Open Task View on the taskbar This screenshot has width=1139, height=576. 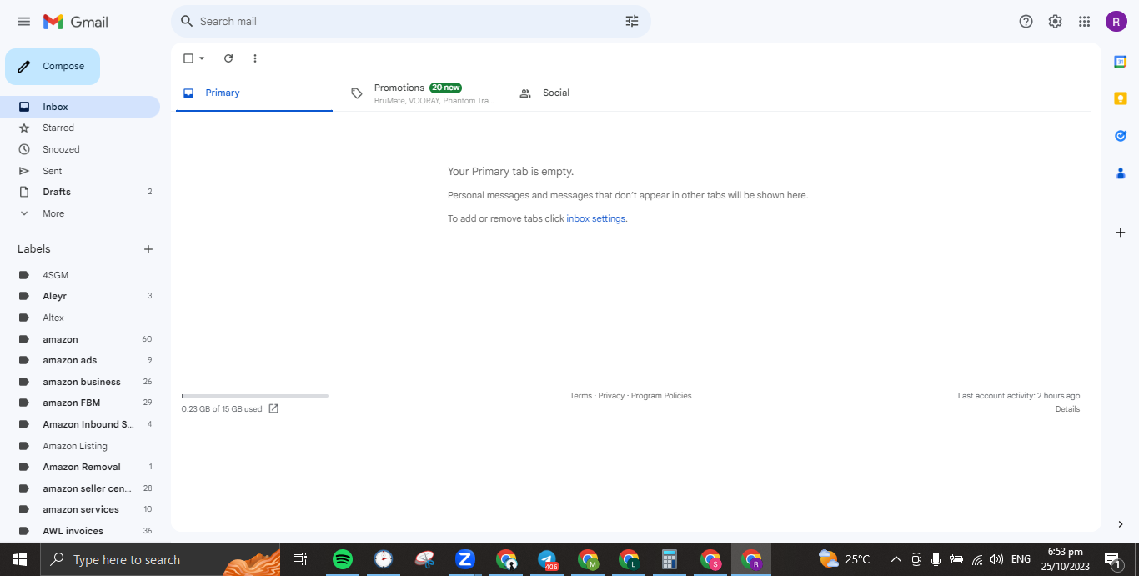tap(300, 559)
